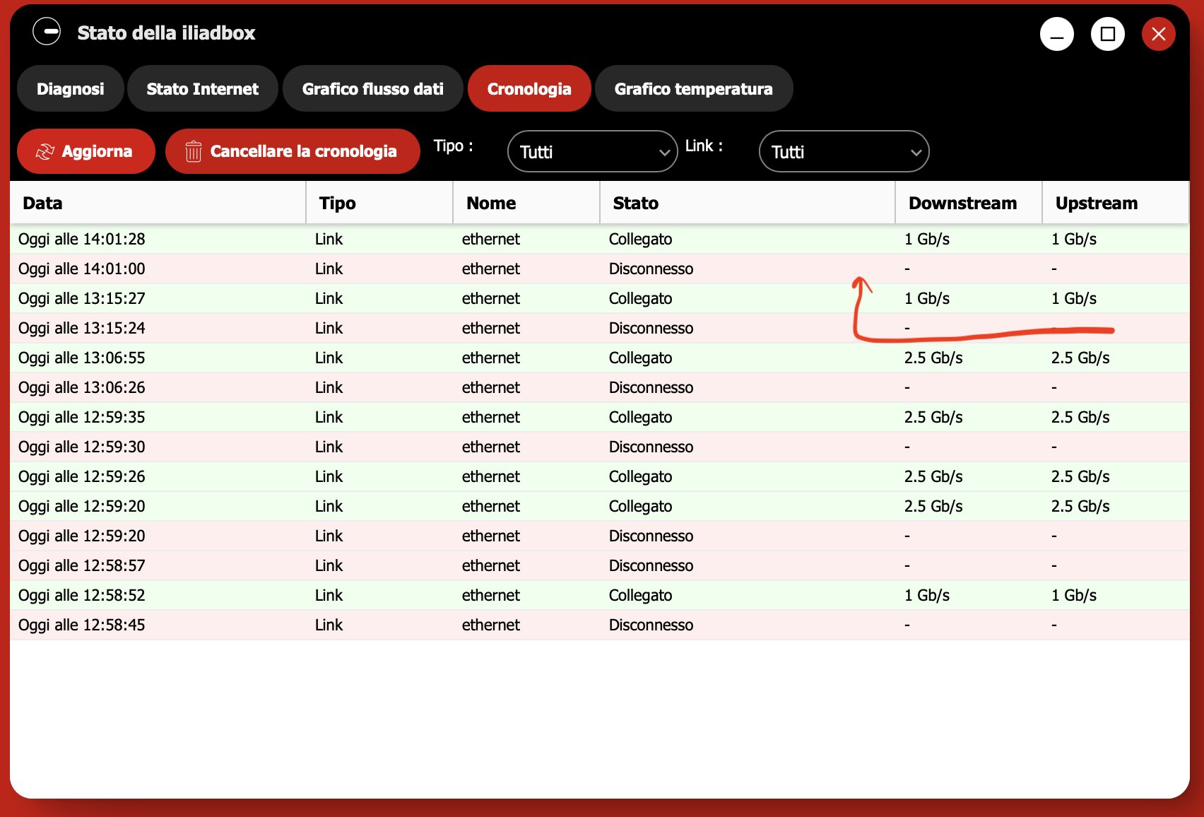Viewport: 1204px width, 817px height.
Task: Open the Grafico flusso dati tab
Action: point(373,88)
